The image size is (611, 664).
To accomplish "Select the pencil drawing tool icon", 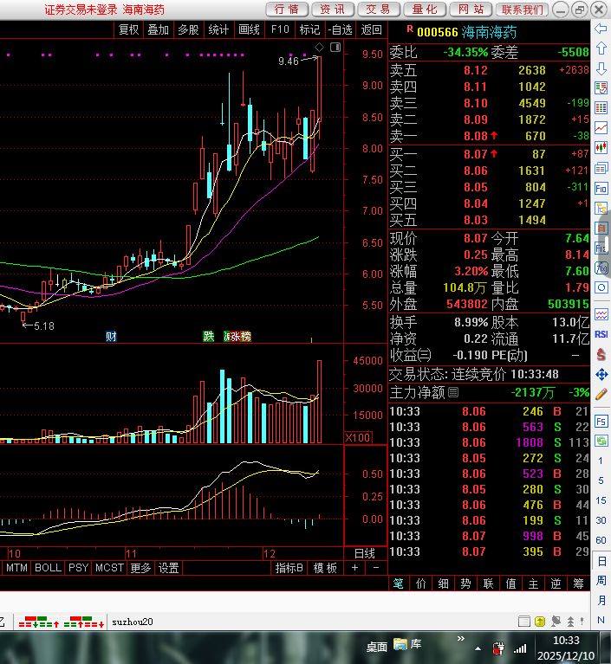I will [601, 394].
